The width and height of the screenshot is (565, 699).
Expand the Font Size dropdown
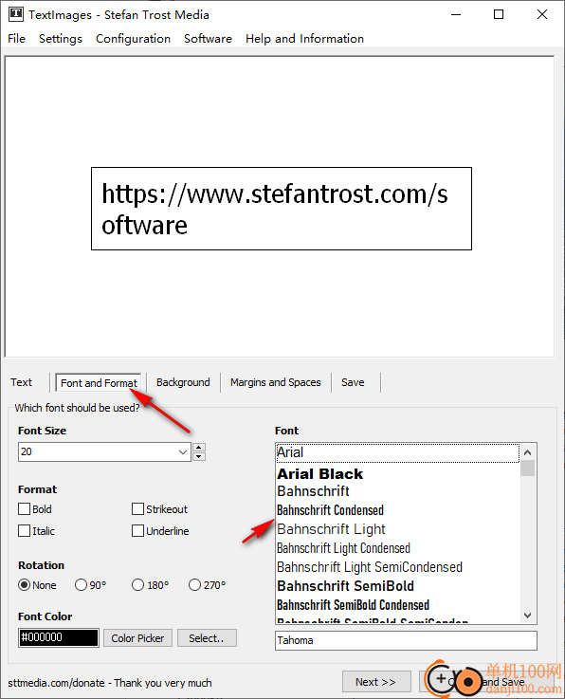click(183, 452)
